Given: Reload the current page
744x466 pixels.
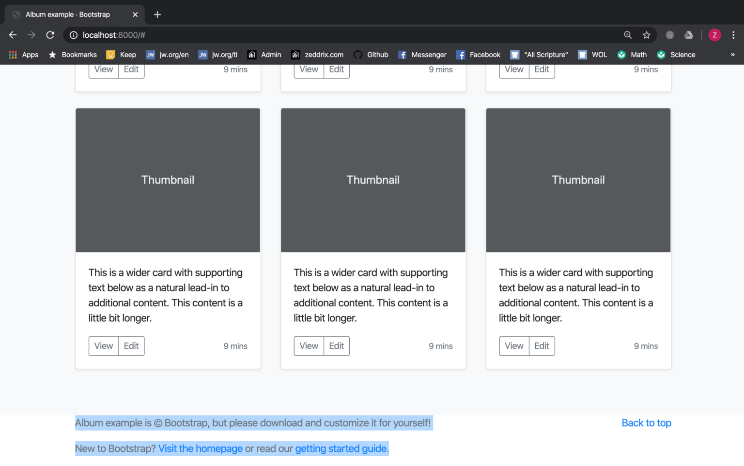Looking at the screenshot, I should click(50, 35).
